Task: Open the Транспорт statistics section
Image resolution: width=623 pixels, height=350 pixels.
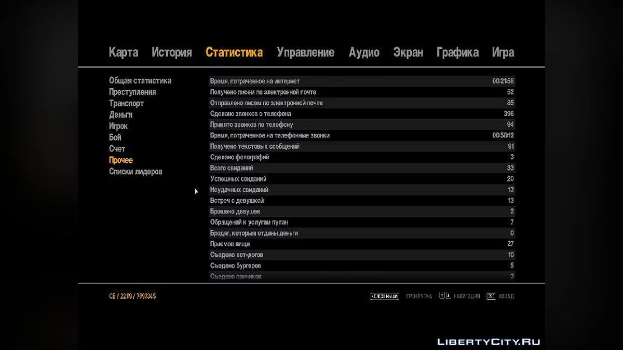Action: pyautogui.click(x=126, y=103)
